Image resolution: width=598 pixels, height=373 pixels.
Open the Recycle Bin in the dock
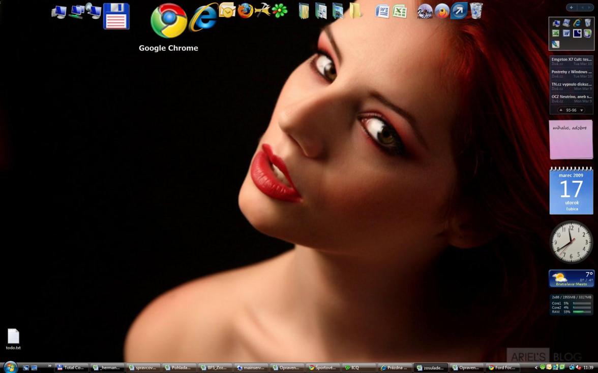(x=476, y=11)
